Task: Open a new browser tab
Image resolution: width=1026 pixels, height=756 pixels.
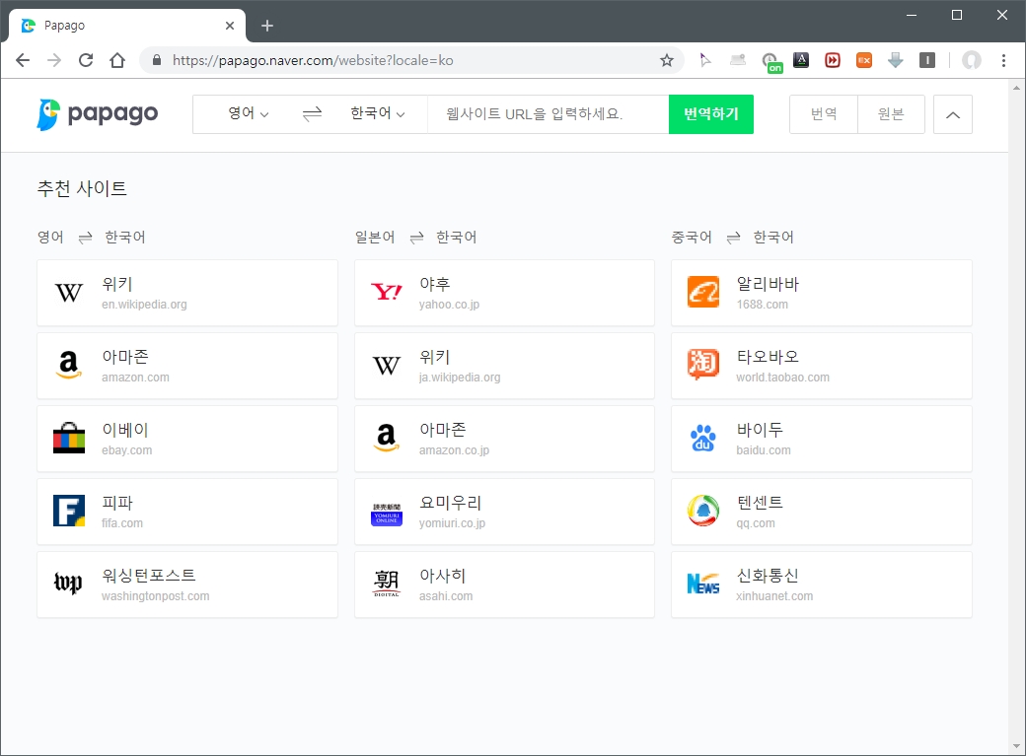Action: 267,26
